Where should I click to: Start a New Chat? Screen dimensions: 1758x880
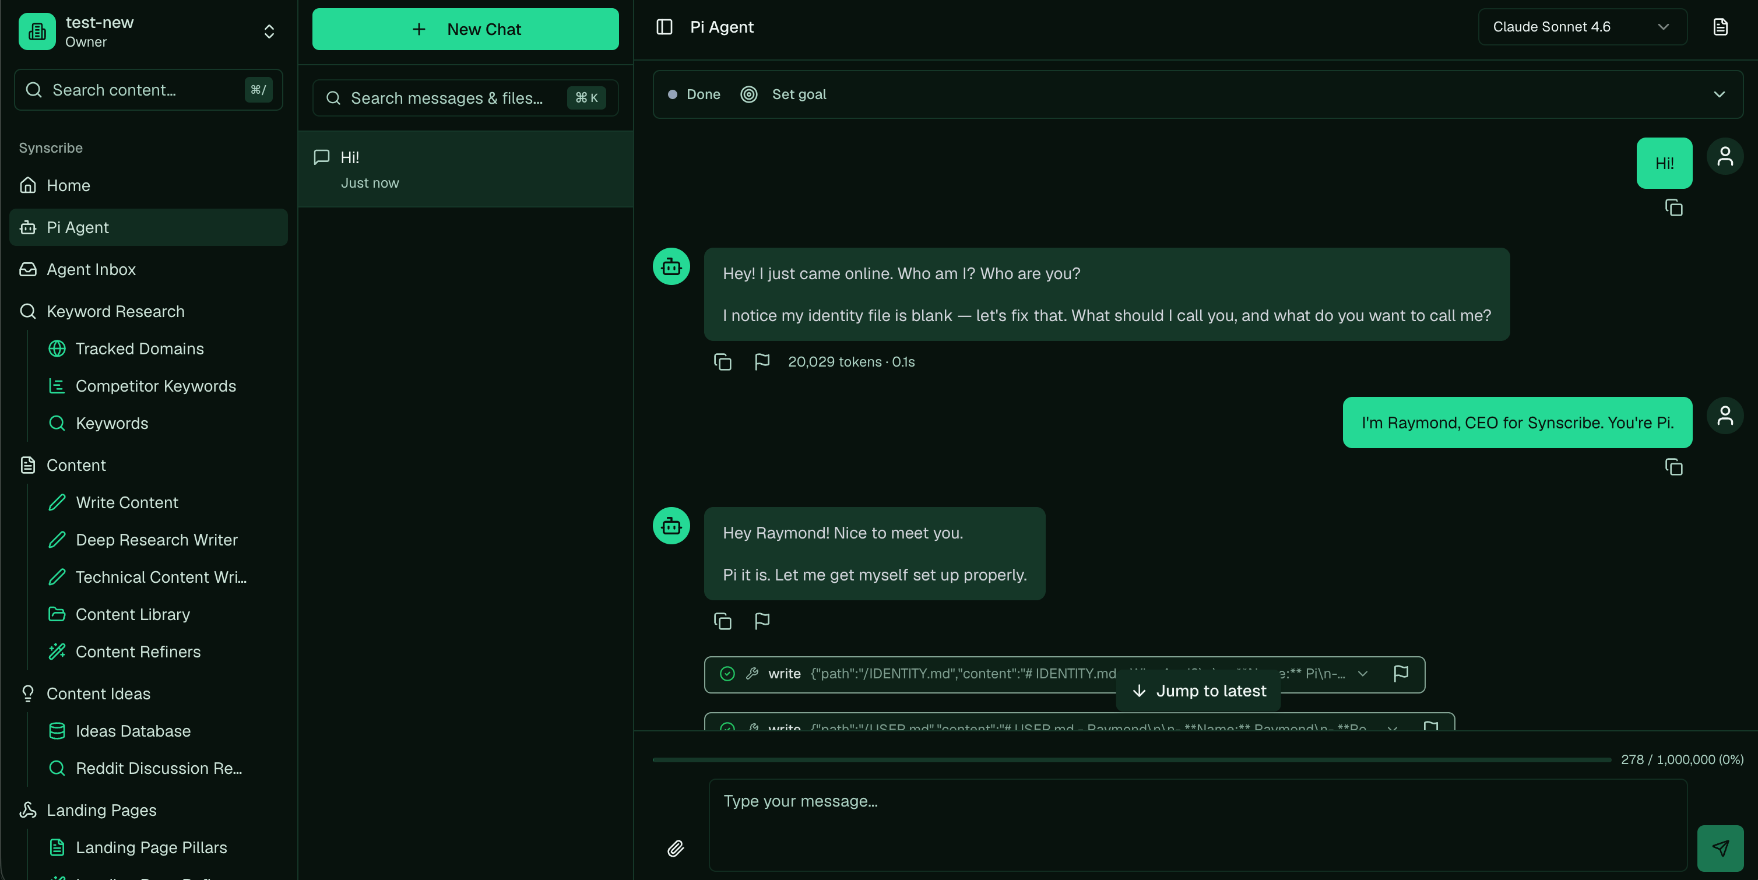tap(465, 29)
